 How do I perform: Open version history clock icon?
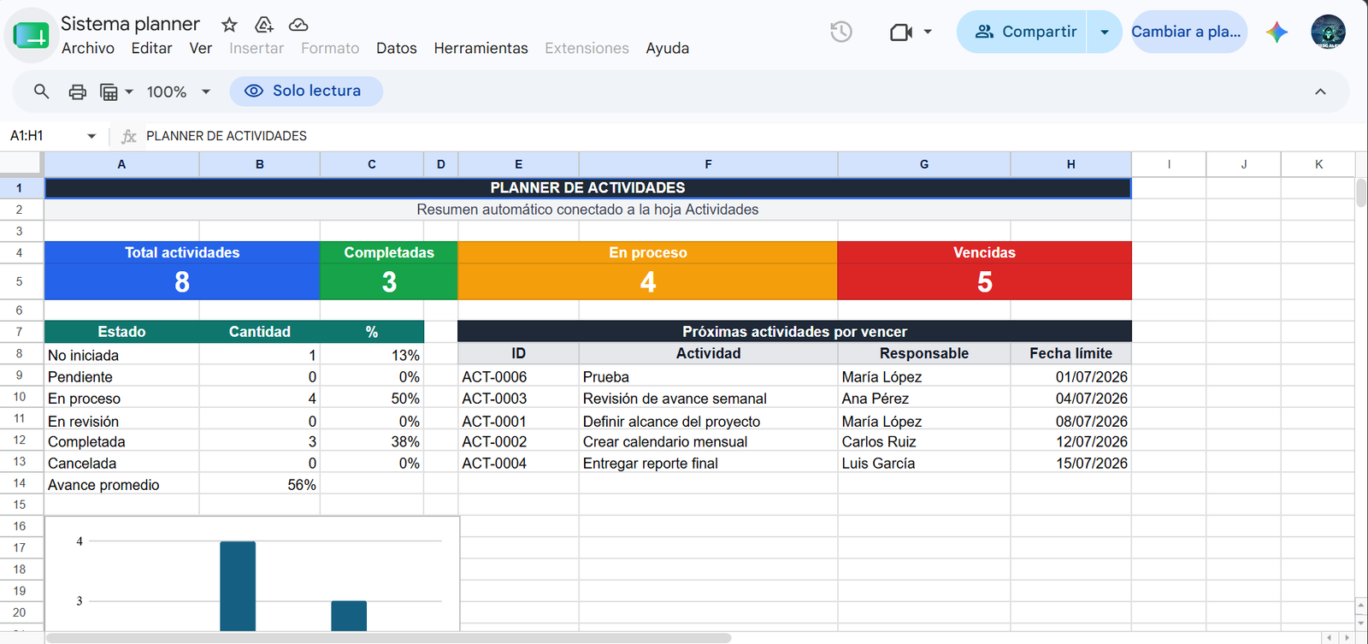[x=841, y=32]
